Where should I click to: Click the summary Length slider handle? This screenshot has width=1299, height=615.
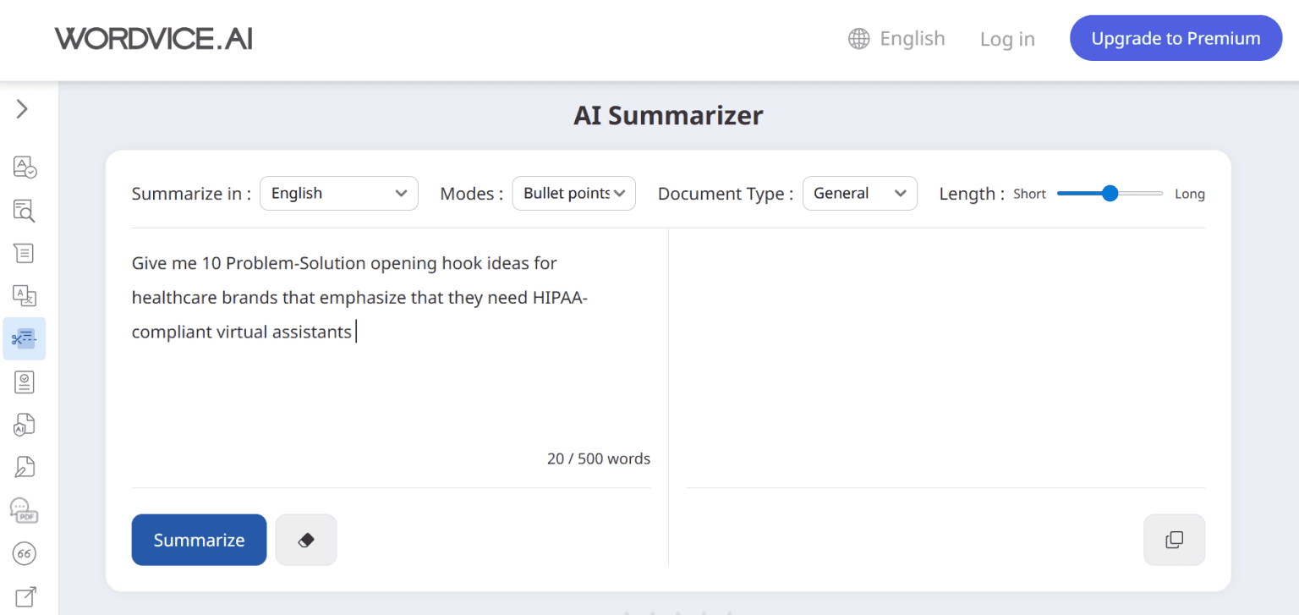point(1110,194)
